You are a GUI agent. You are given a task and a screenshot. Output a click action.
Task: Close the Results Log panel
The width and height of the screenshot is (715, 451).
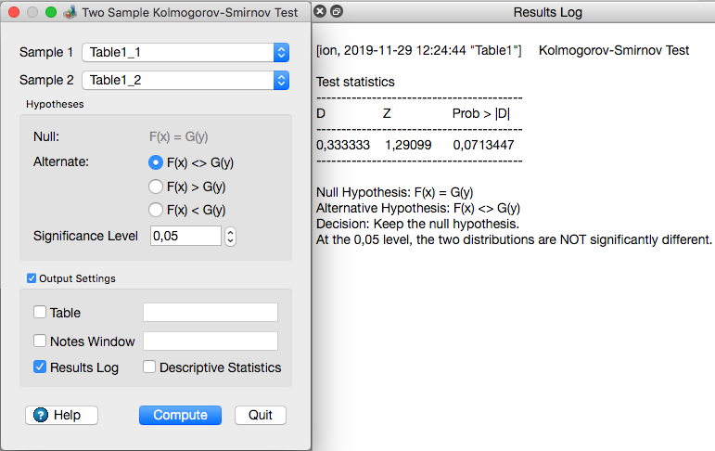[x=320, y=13]
